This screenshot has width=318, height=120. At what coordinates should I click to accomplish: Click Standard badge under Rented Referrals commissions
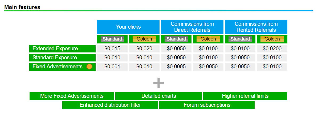click(x=240, y=39)
